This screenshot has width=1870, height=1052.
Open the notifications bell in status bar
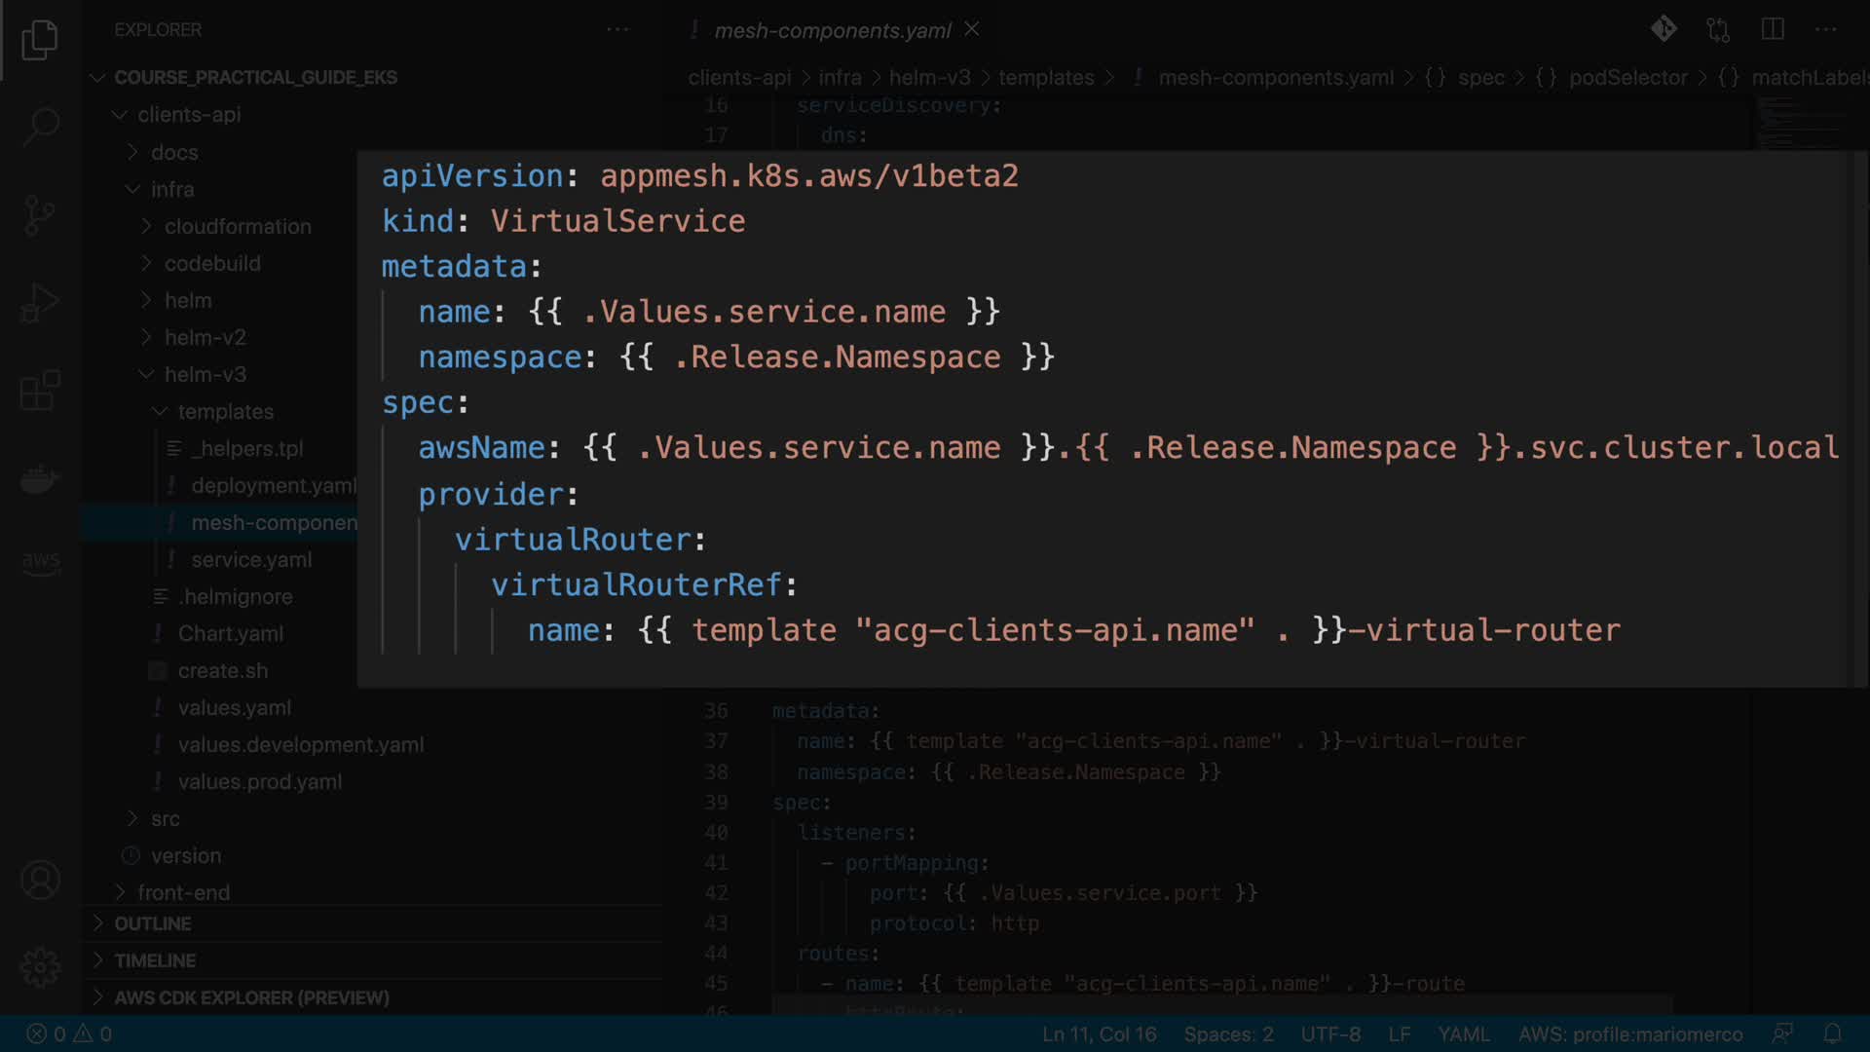[1832, 1033]
